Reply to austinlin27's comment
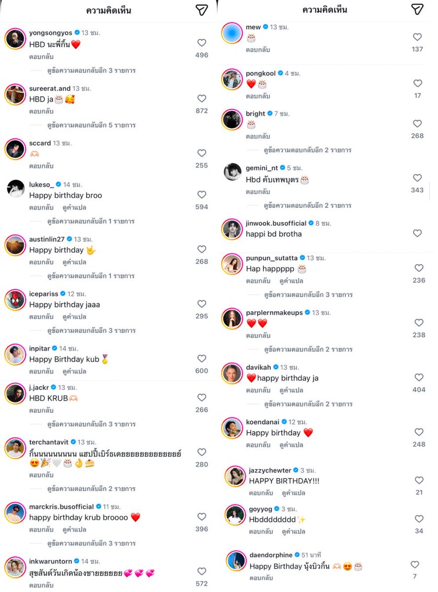This screenshot has height=592, width=438. 41,262
